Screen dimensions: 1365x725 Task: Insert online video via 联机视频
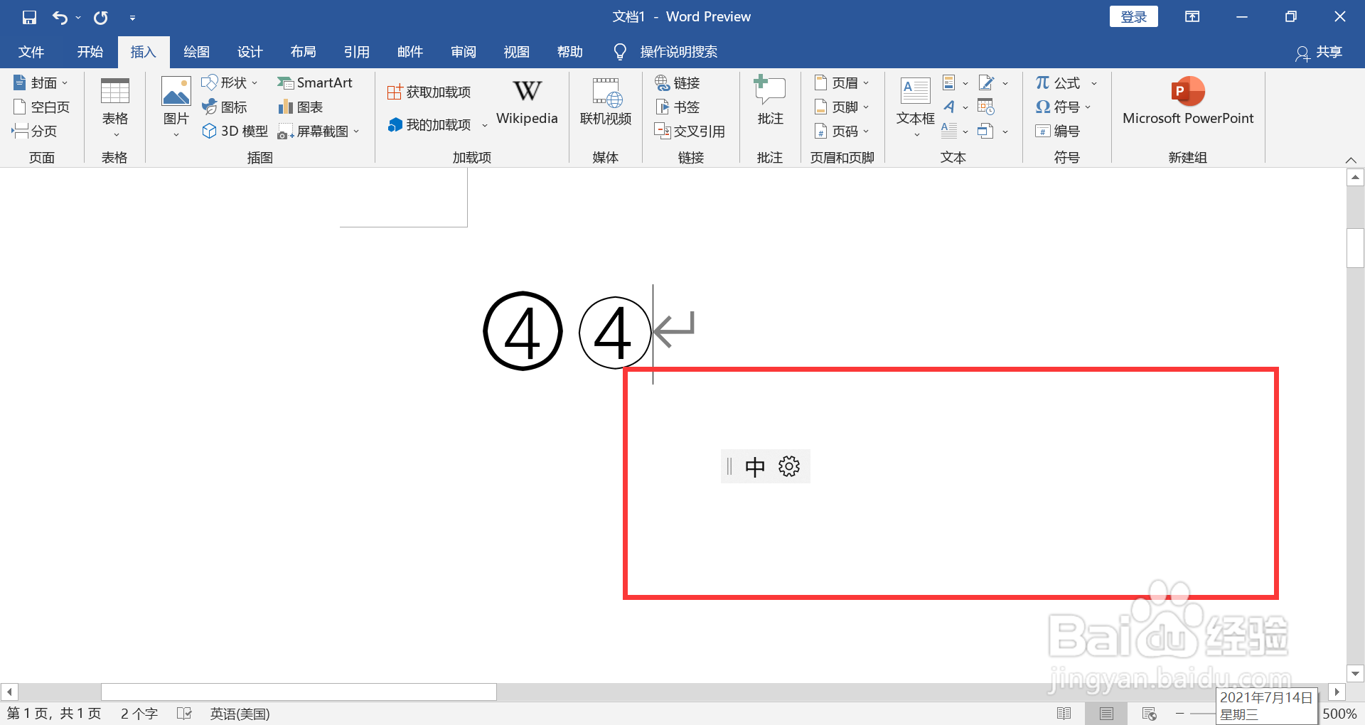(605, 103)
